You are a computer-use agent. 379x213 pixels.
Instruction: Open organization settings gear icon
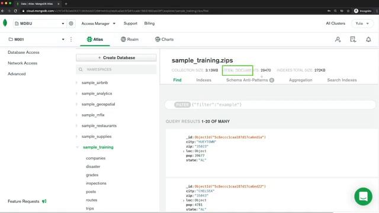coord(71,24)
